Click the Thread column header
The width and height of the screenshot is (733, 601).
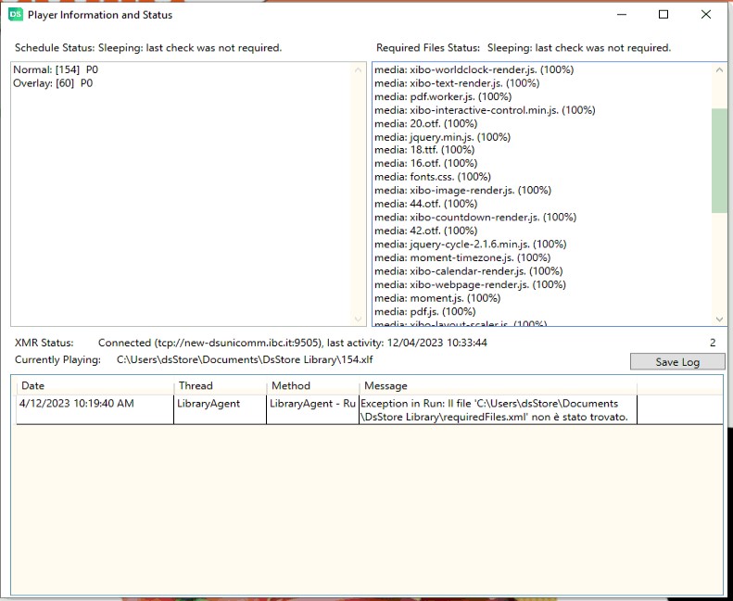pyautogui.click(x=221, y=386)
